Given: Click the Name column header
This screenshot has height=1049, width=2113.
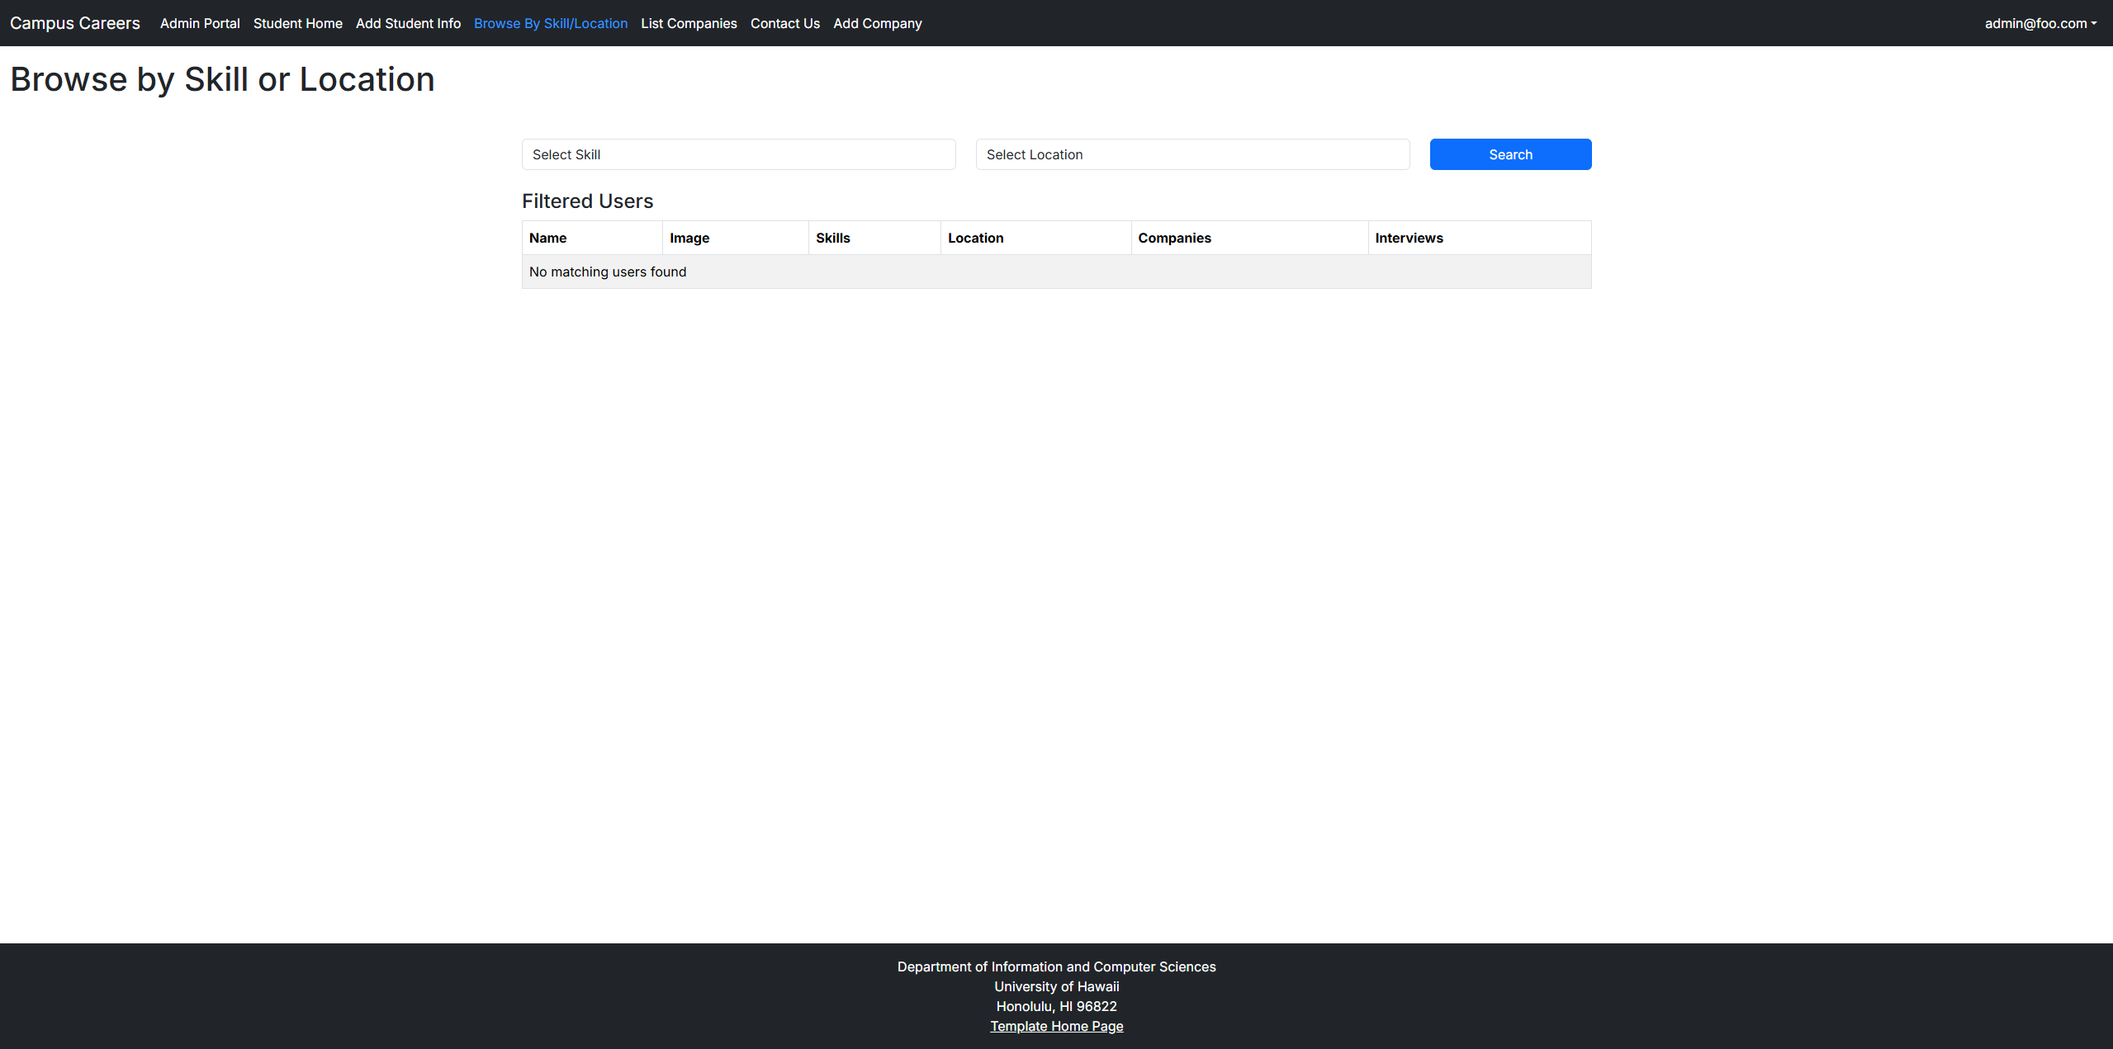Looking at the screenshot, I should pyautogui.click(x=547, y=238).
